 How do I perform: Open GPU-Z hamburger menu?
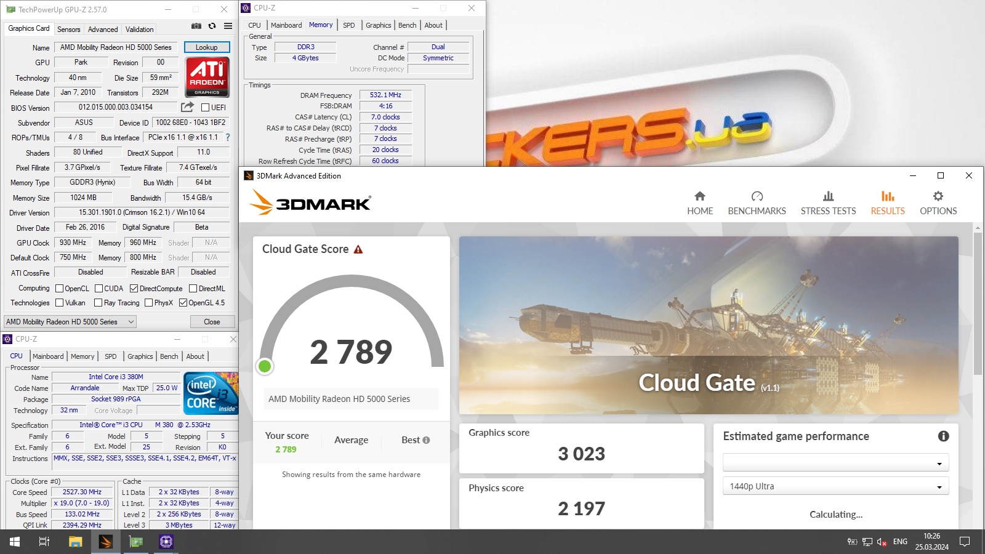point(228,26)
